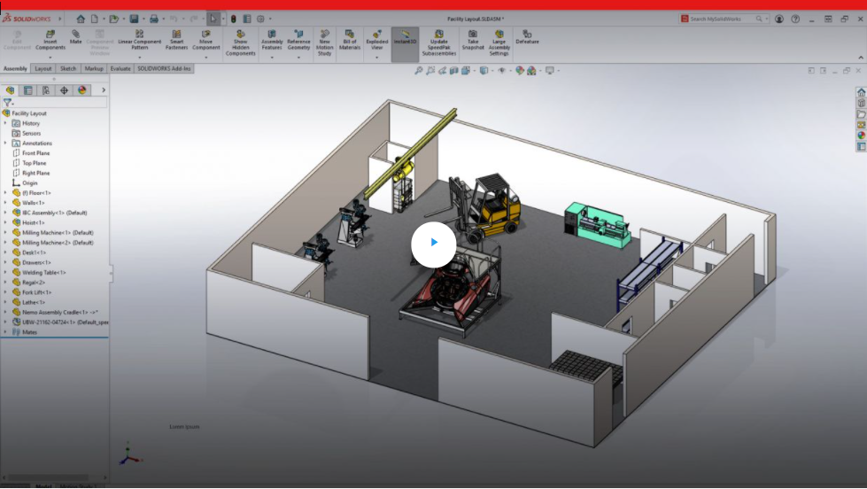Viewport: 867px width, 489px height.
Task: Play the video with the center play button
Action: pyautogui.click(x=433, y=243)
